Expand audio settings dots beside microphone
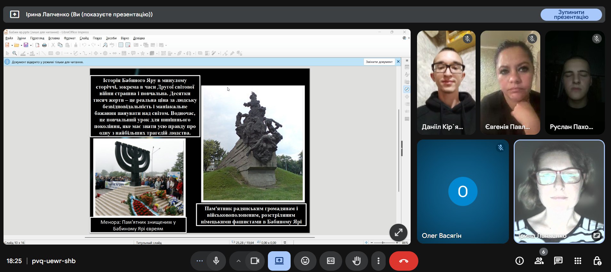Viewport: 611px width, 272px height. point(200,261)
